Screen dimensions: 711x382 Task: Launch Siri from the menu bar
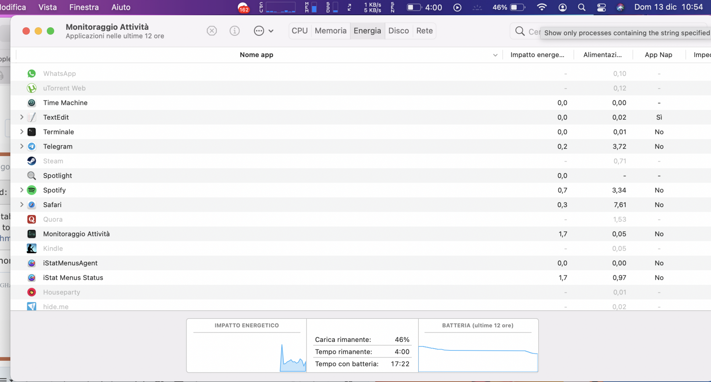click(620, 7)
